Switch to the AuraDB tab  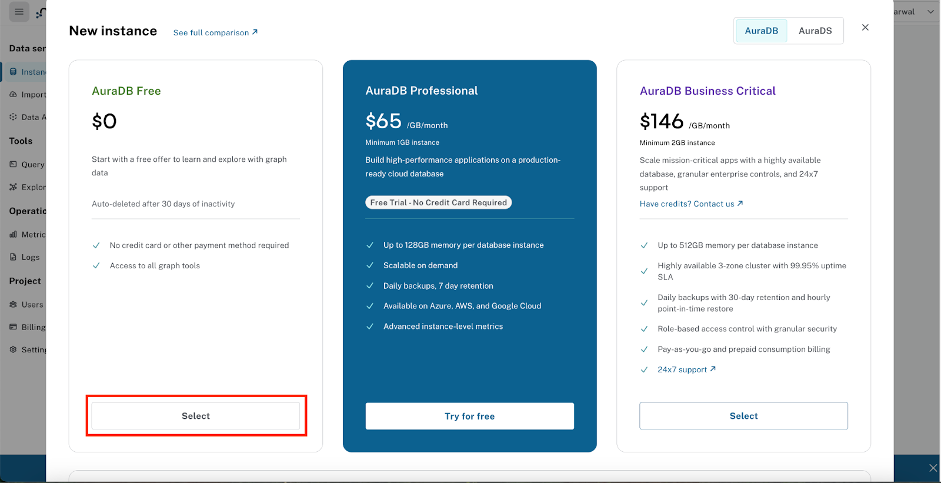761,31
